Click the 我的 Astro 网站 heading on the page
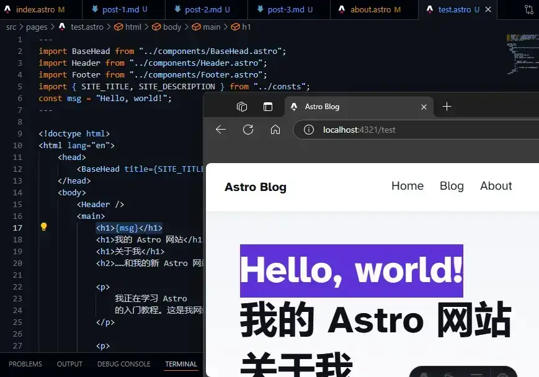This screenshot has height=377, width=539. pyautogui.click(x=376, y=321)
